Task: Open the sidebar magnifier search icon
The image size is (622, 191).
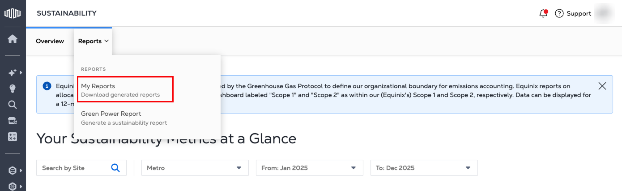Action: coord(13,105)
